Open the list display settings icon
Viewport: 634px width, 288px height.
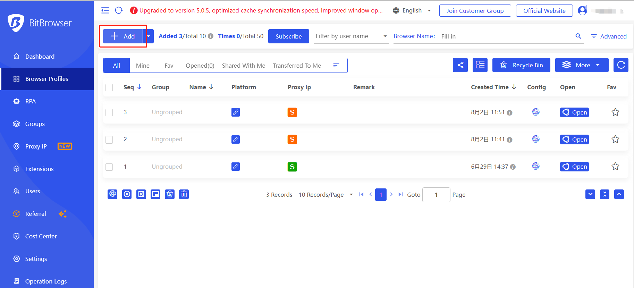pos(480,65)
